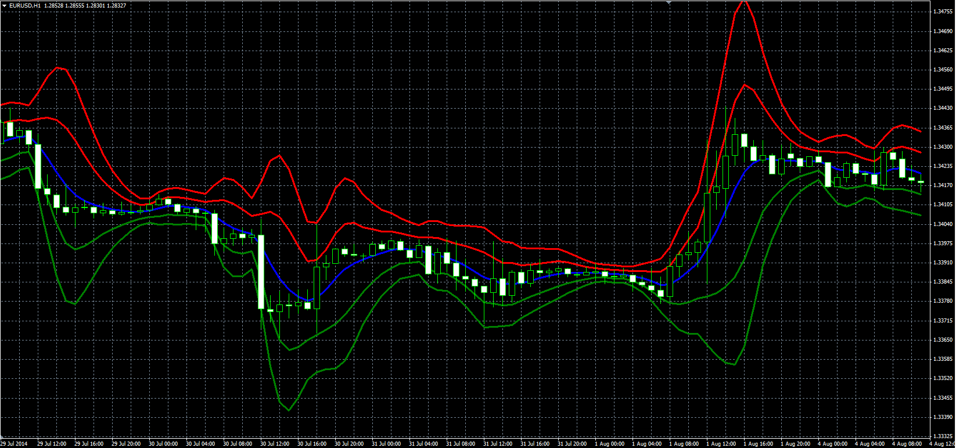Open the chart menu triangle beside EURUSD,H1
Image resolution: width=956 pixels, height=448 pixels.
(4, 5)
